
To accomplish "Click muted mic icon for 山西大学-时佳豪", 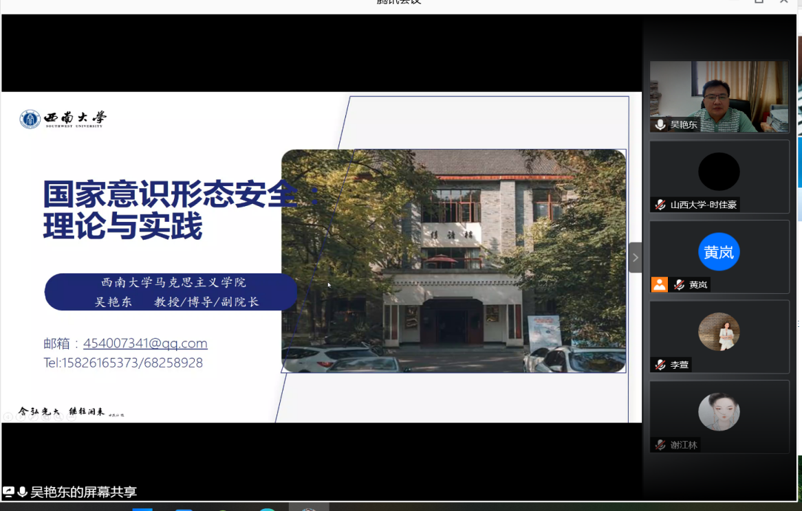I will 660,205.
